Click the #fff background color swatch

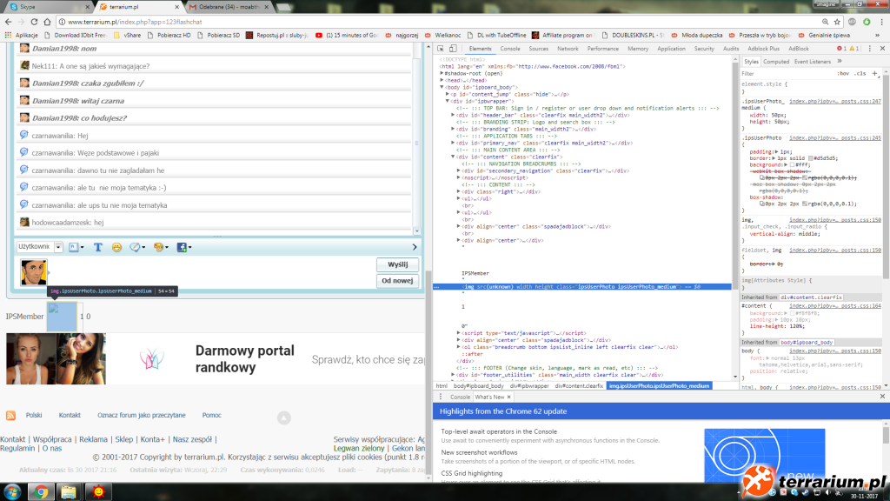click(793, 164)
